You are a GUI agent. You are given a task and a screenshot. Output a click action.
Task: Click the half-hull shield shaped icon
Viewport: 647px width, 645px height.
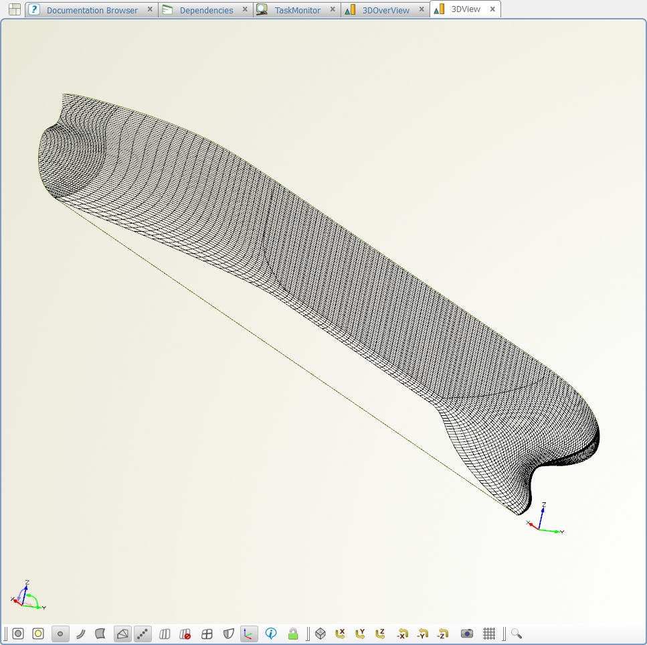229,634
